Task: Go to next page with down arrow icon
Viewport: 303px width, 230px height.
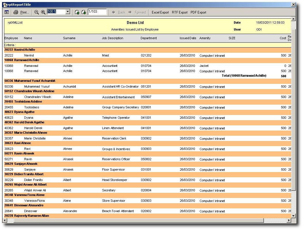Action: click(84, 12)
